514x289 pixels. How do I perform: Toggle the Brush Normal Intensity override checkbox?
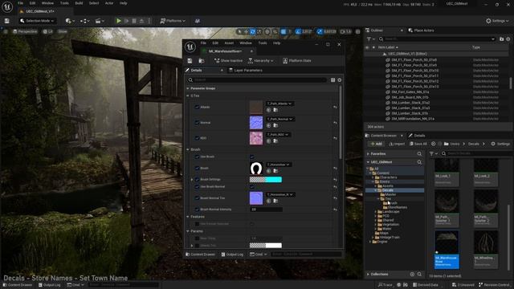click(197, 210)
